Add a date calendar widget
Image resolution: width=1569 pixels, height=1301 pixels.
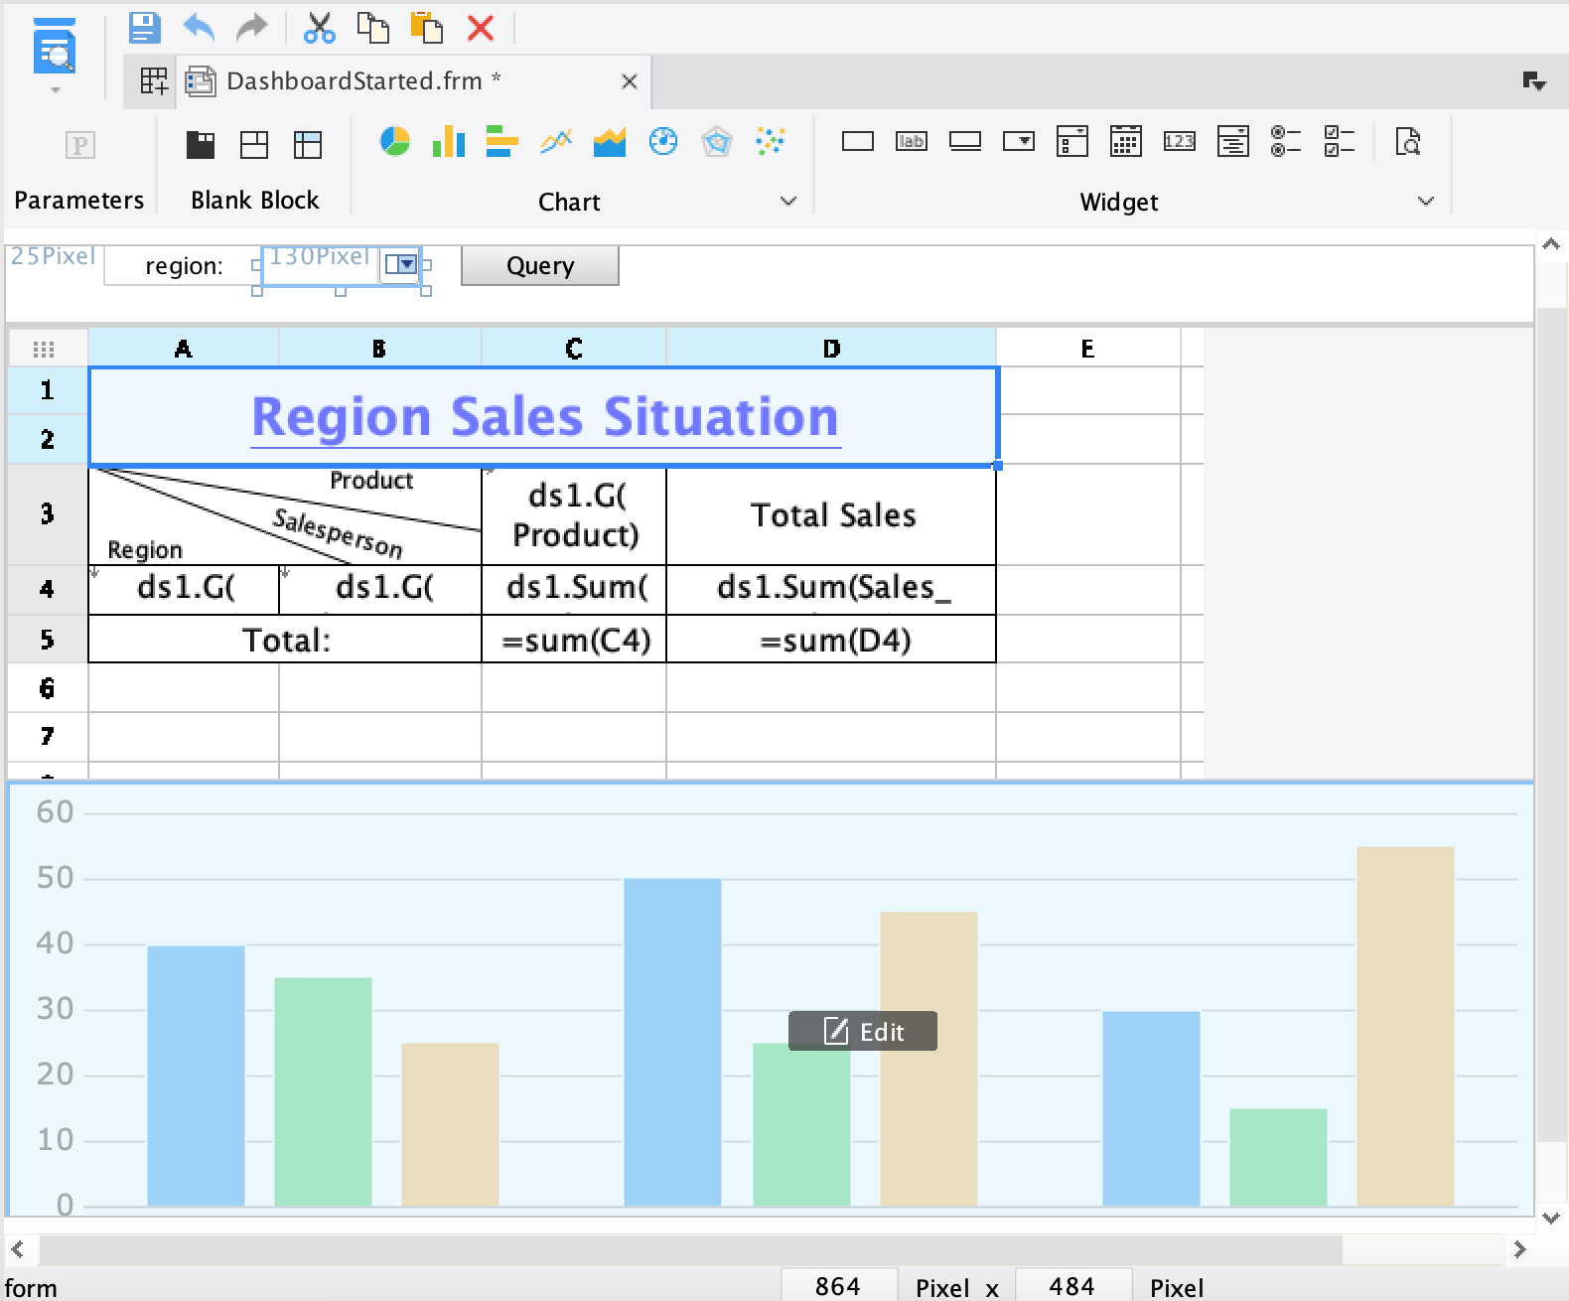(1125, 142)
